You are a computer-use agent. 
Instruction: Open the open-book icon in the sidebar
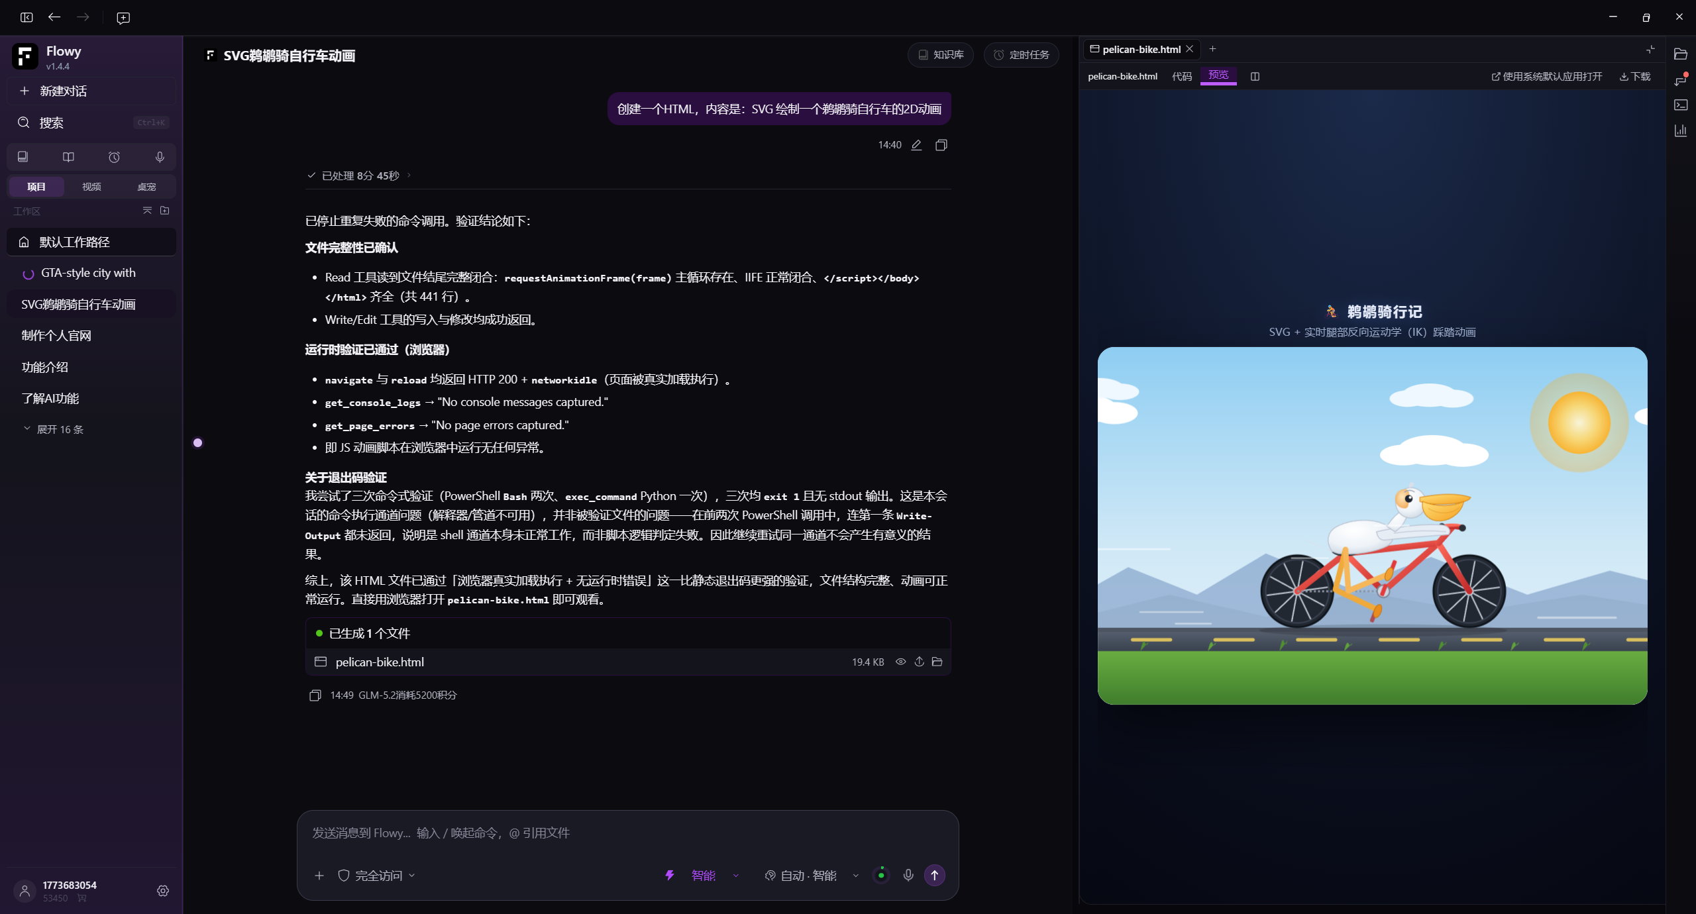(x=68, y=157)
